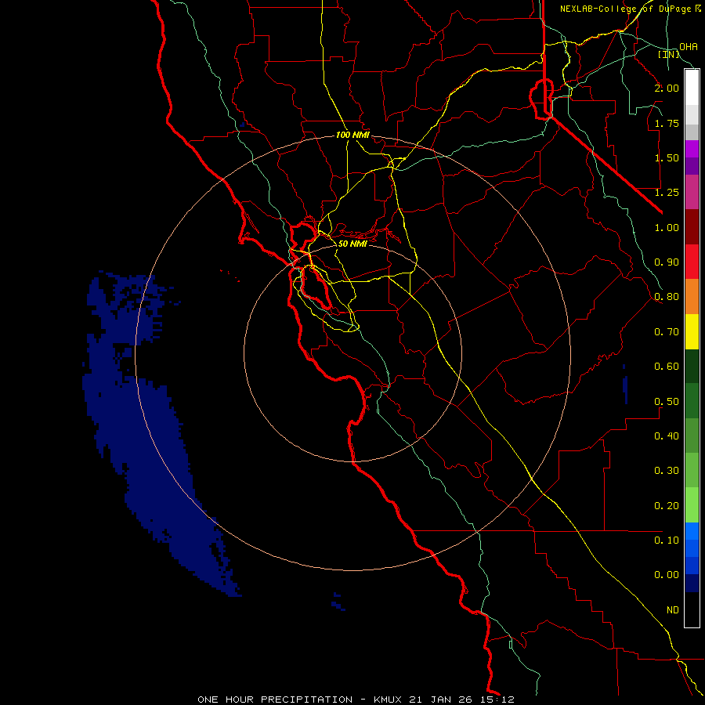Click the OHA product label above legend

689,46
